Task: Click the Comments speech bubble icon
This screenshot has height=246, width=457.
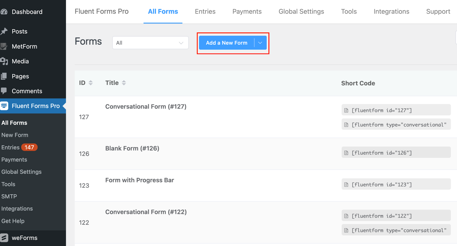Action: [4, 91]
